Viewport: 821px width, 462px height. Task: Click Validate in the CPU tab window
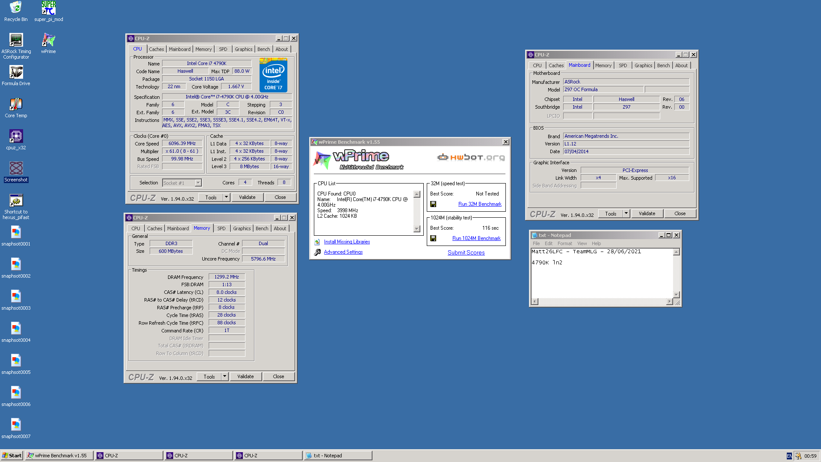(x=247, y=197)
